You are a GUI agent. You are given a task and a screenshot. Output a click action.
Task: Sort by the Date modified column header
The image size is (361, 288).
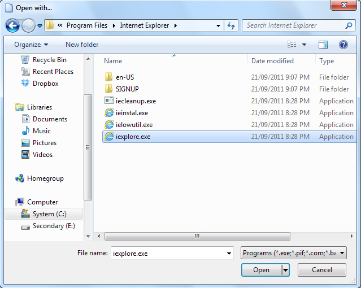[272, 61]
